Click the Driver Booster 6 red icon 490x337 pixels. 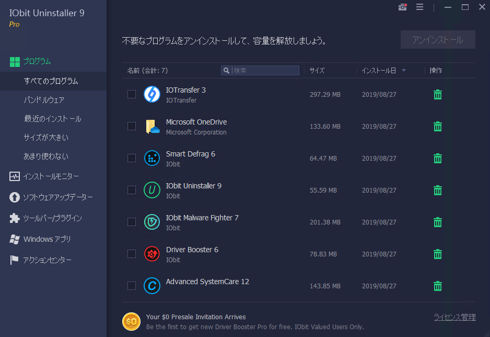coord(152,254)
